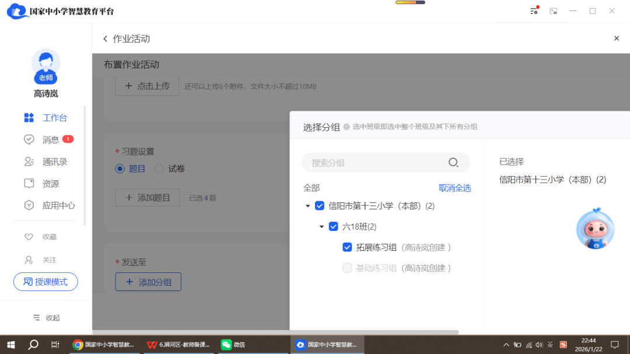Image resolution: width=630 pixels, height=354 pixels.
Task: Uncheck the 信阳市第十三小学 school checkbox
Action: pos(320,205)
